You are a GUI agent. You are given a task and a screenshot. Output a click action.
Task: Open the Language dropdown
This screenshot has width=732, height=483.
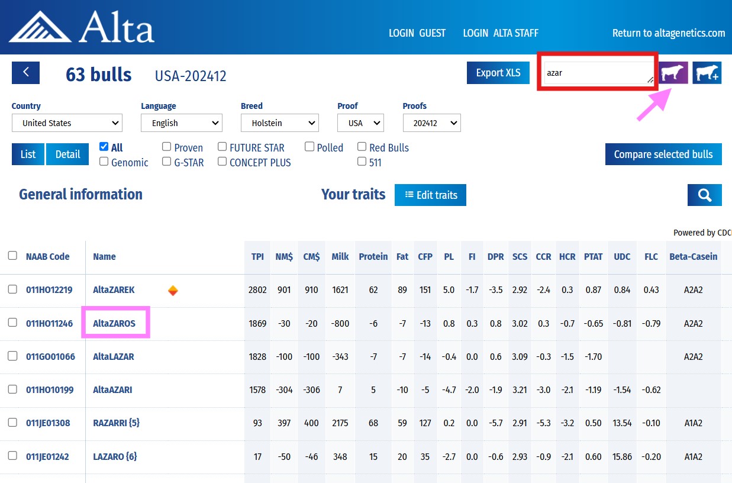182,123
